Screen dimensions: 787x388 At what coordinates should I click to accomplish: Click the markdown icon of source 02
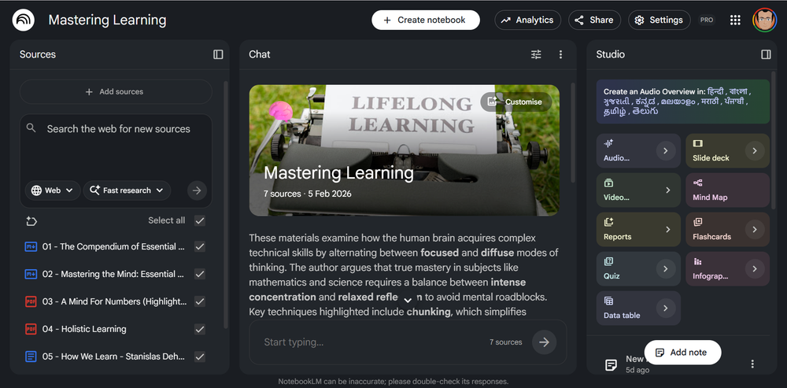coord(31,274)
